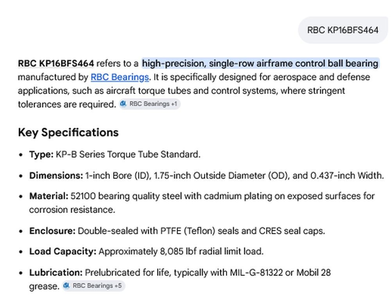Open the RBC Bearings +5 source chip

click(93, 286)
